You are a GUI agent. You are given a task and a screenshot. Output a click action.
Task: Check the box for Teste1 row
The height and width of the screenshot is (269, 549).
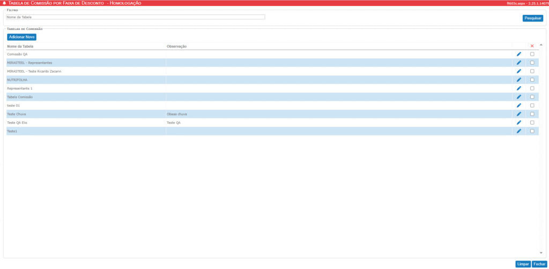click(532, 131)
